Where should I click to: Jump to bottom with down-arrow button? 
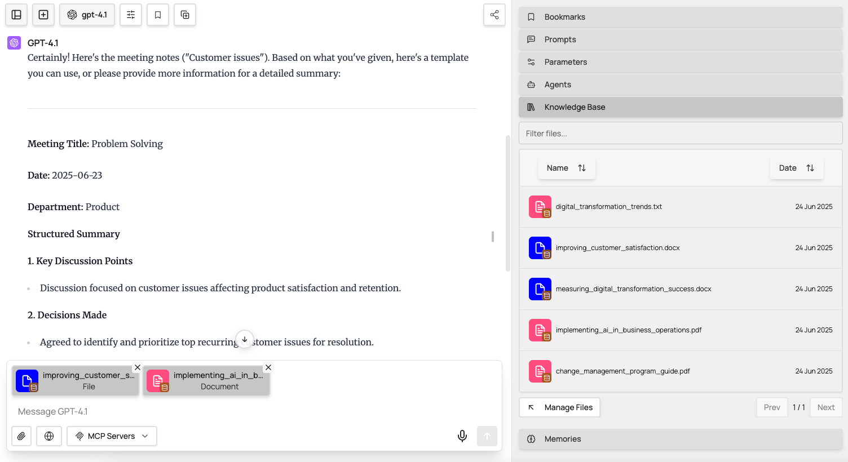coord(245,339)
